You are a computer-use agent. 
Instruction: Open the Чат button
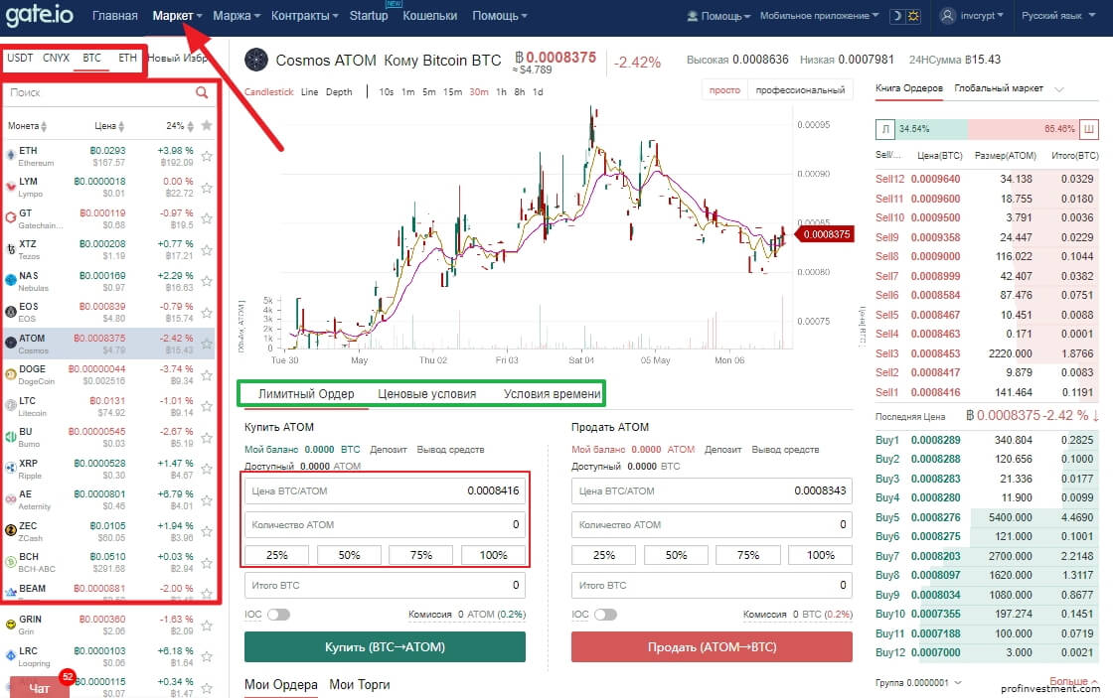pos(39,688)
